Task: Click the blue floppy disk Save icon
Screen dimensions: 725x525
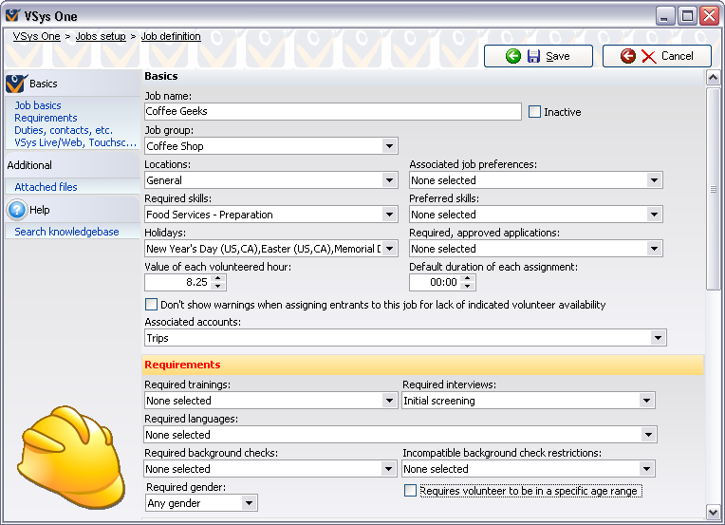Action: (x=533, y=56)
